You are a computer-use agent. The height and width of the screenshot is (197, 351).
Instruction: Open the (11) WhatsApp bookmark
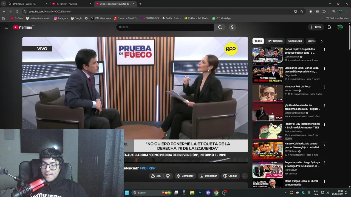coord(222,18)
